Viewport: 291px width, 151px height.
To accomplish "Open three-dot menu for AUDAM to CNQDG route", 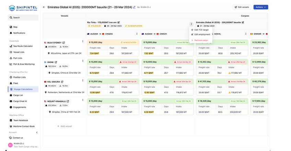I will (x=137, y=34).
